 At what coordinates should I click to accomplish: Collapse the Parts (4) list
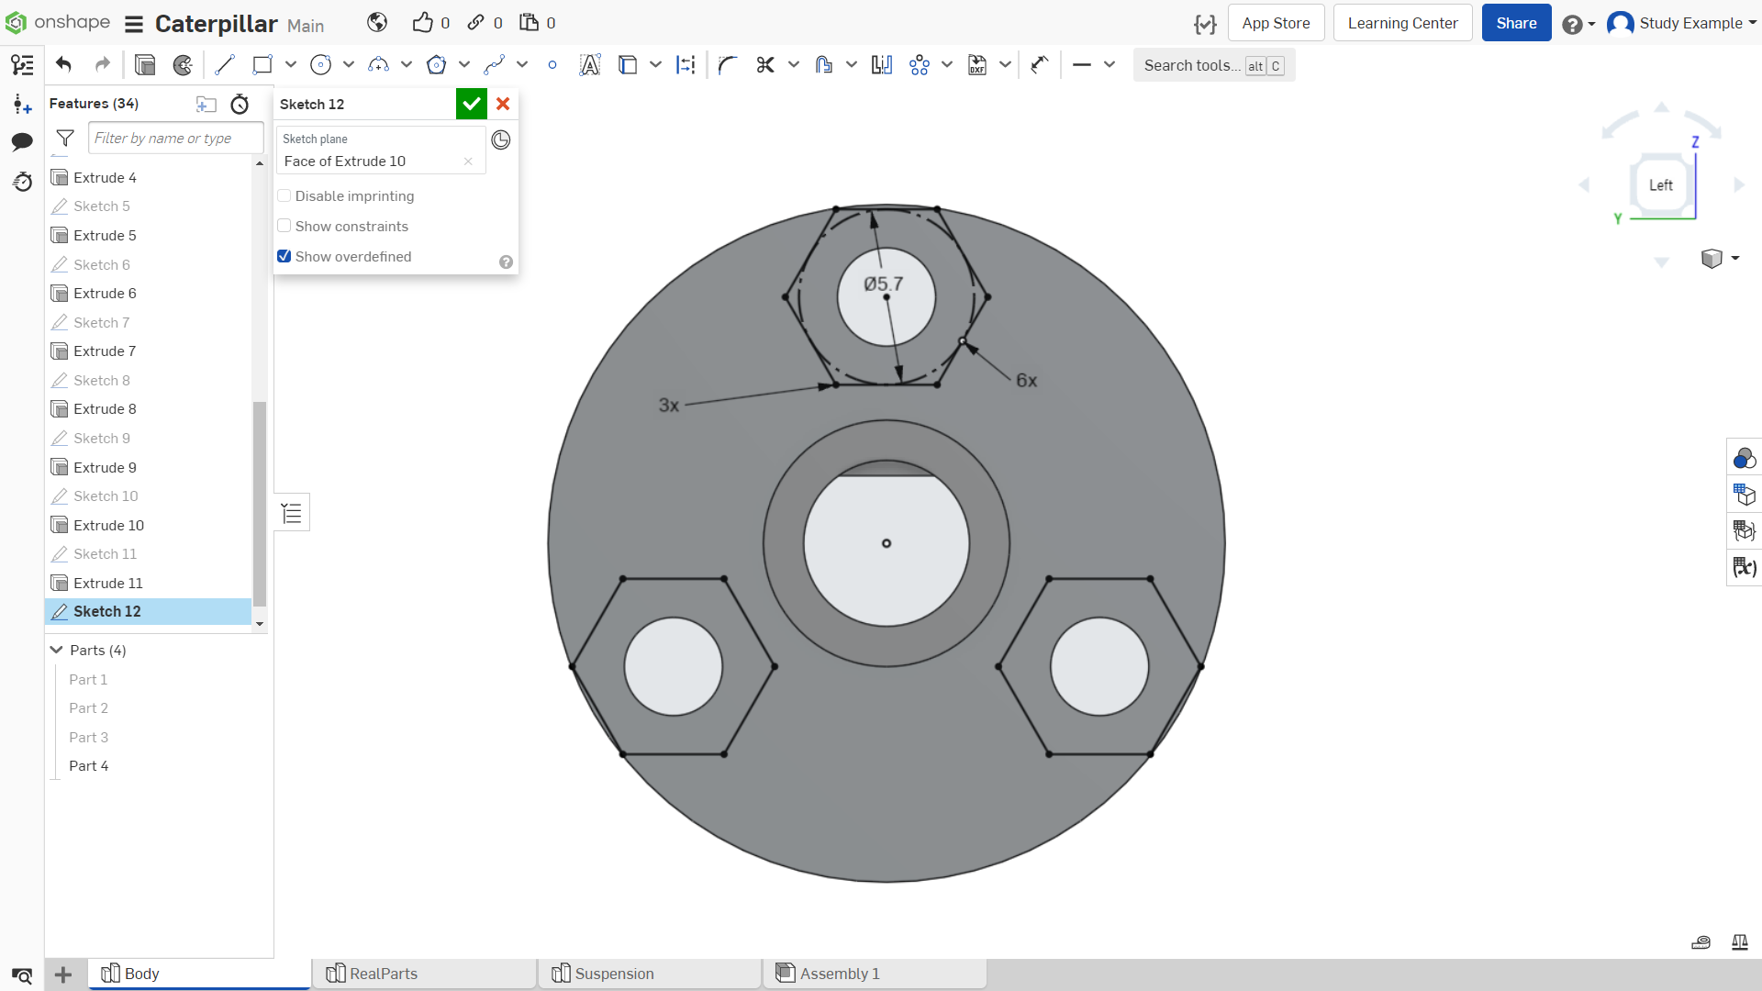click(56, 650)
